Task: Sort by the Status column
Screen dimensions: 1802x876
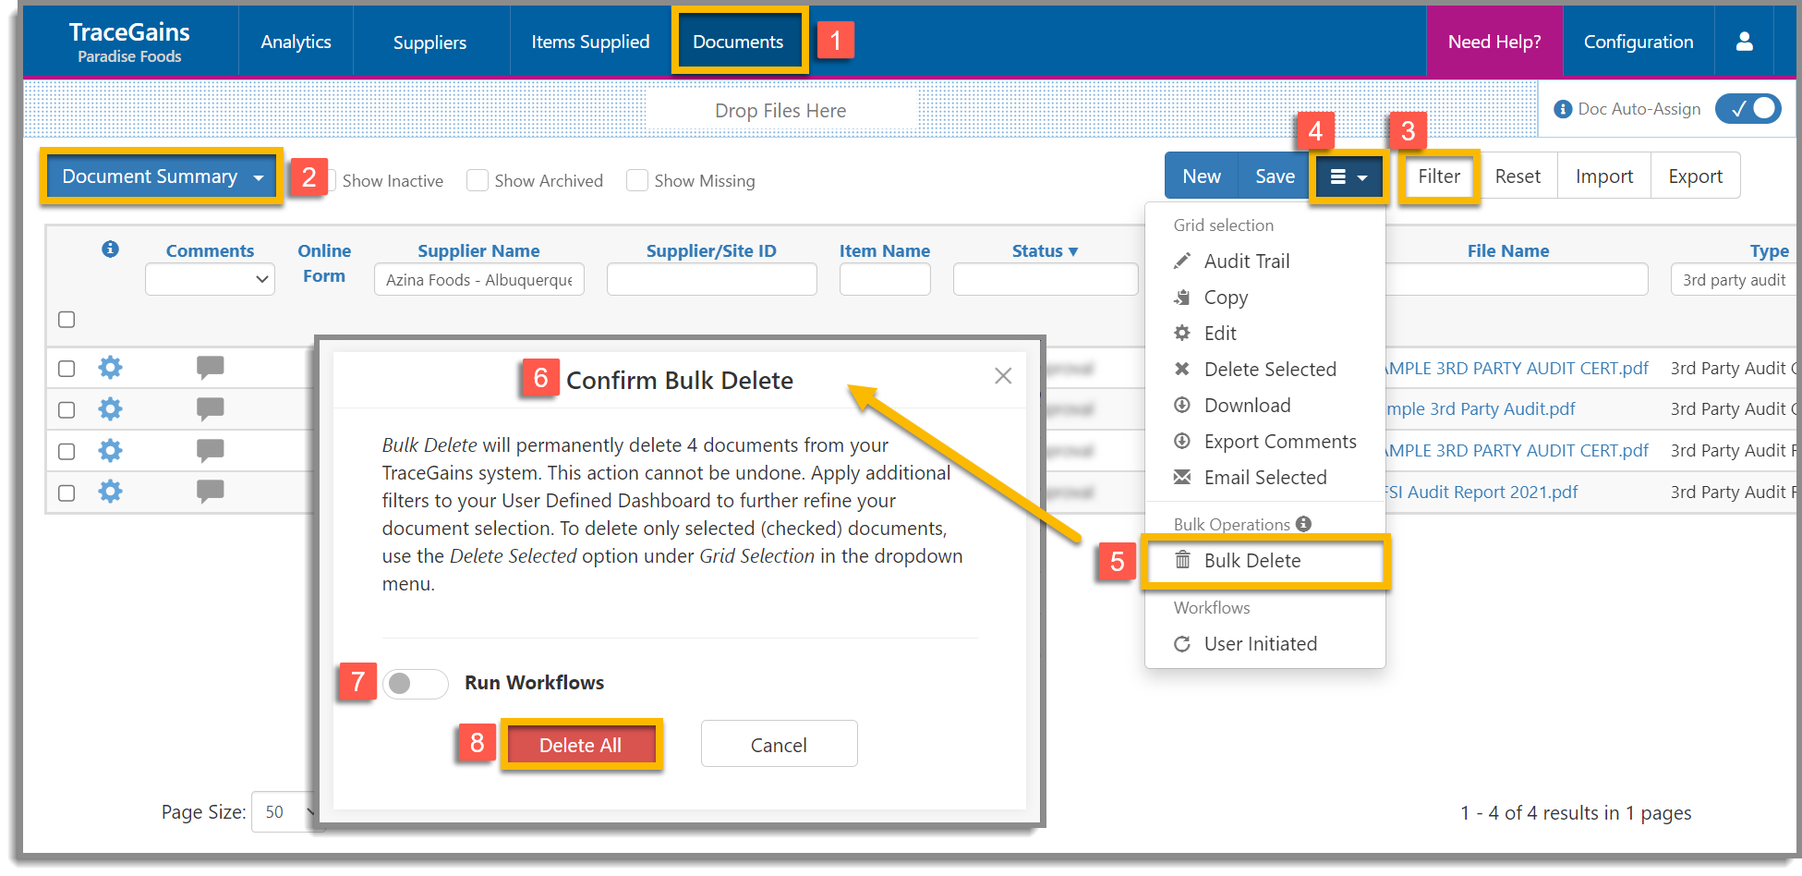Action: pyautogui.click(x=1045, y=250)
